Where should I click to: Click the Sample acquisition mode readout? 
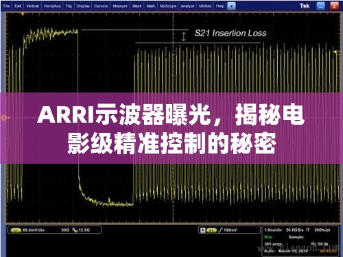(296, 237)
